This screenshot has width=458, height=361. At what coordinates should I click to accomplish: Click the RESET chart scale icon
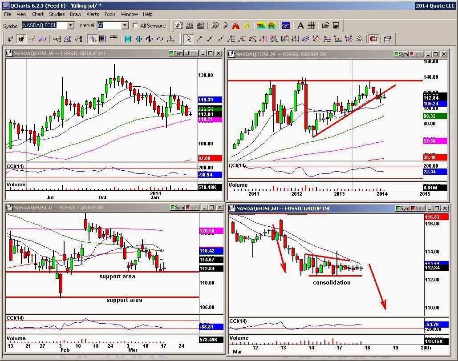[170, 39]
